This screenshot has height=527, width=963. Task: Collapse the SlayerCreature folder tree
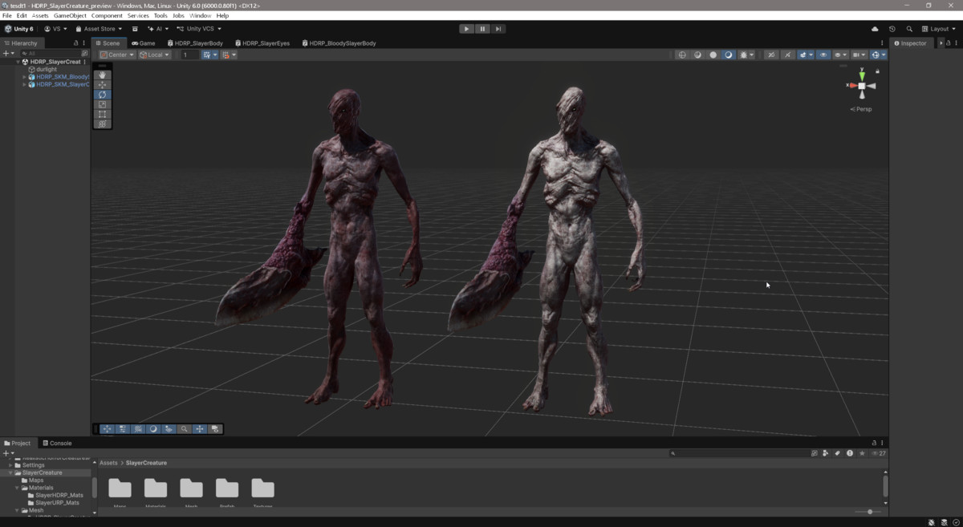10,472
